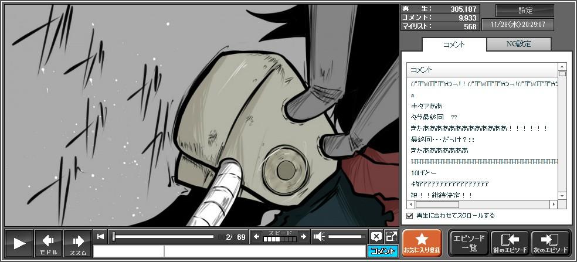This screenshot has height=262, width=577.
Task: Switch to the NG設定 tab
Action: [x=518, y=44]
